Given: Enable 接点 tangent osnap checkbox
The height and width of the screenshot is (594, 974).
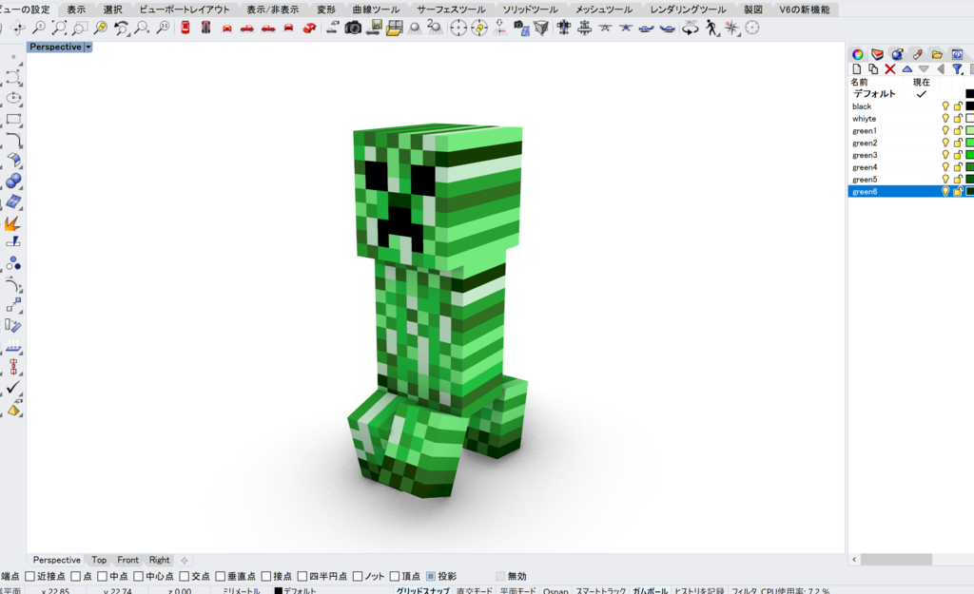Looking at the screenshot, I should (266, 577).
